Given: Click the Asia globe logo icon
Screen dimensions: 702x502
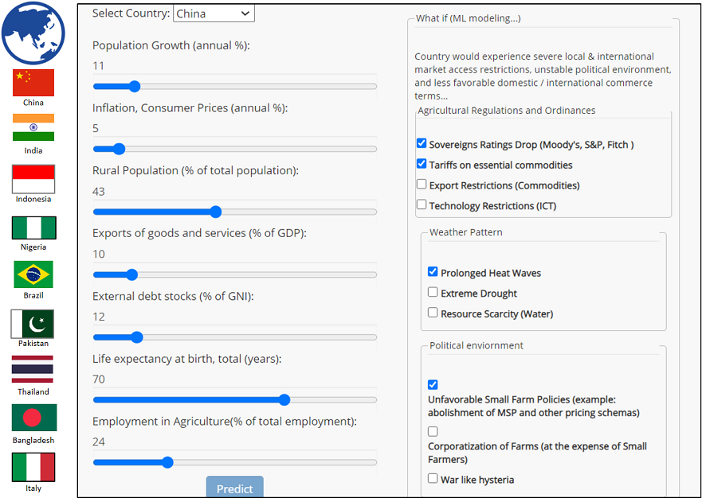Looking at the screenshot, I should pos(33,33).
